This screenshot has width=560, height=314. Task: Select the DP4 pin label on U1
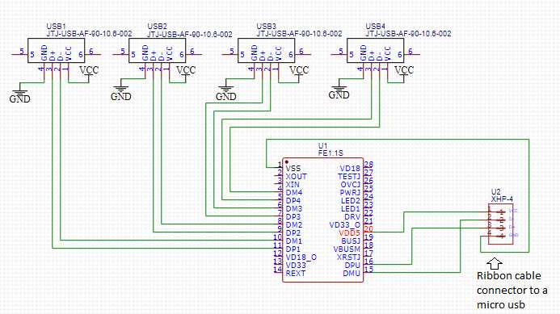point(293,201)
